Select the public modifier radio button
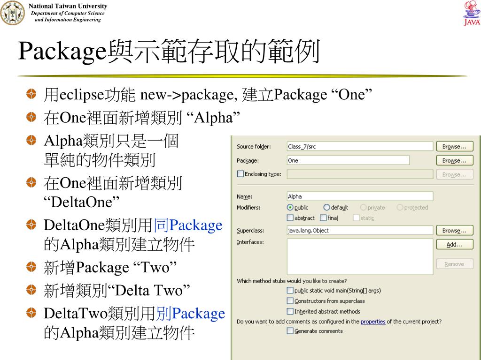Screen dimensions: 481x360 (x=290, y=207)
